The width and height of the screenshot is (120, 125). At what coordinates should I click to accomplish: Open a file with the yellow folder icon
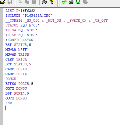coord(2,2)
